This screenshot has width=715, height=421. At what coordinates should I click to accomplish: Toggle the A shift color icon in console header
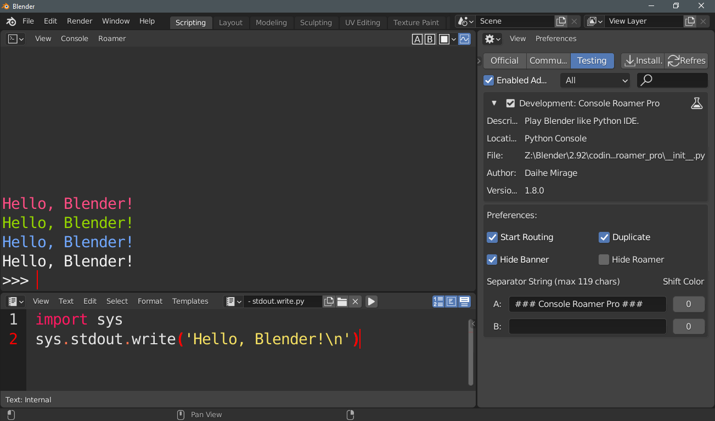point(417,39)
